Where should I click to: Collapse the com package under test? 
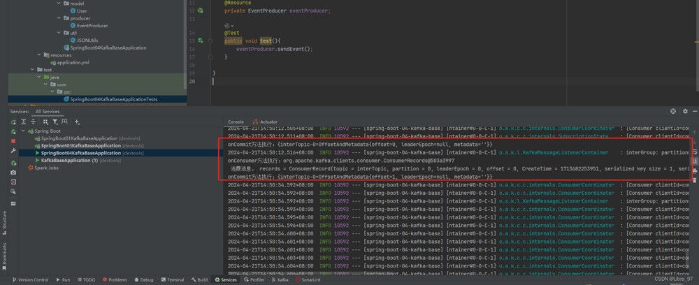click(45, 84)
